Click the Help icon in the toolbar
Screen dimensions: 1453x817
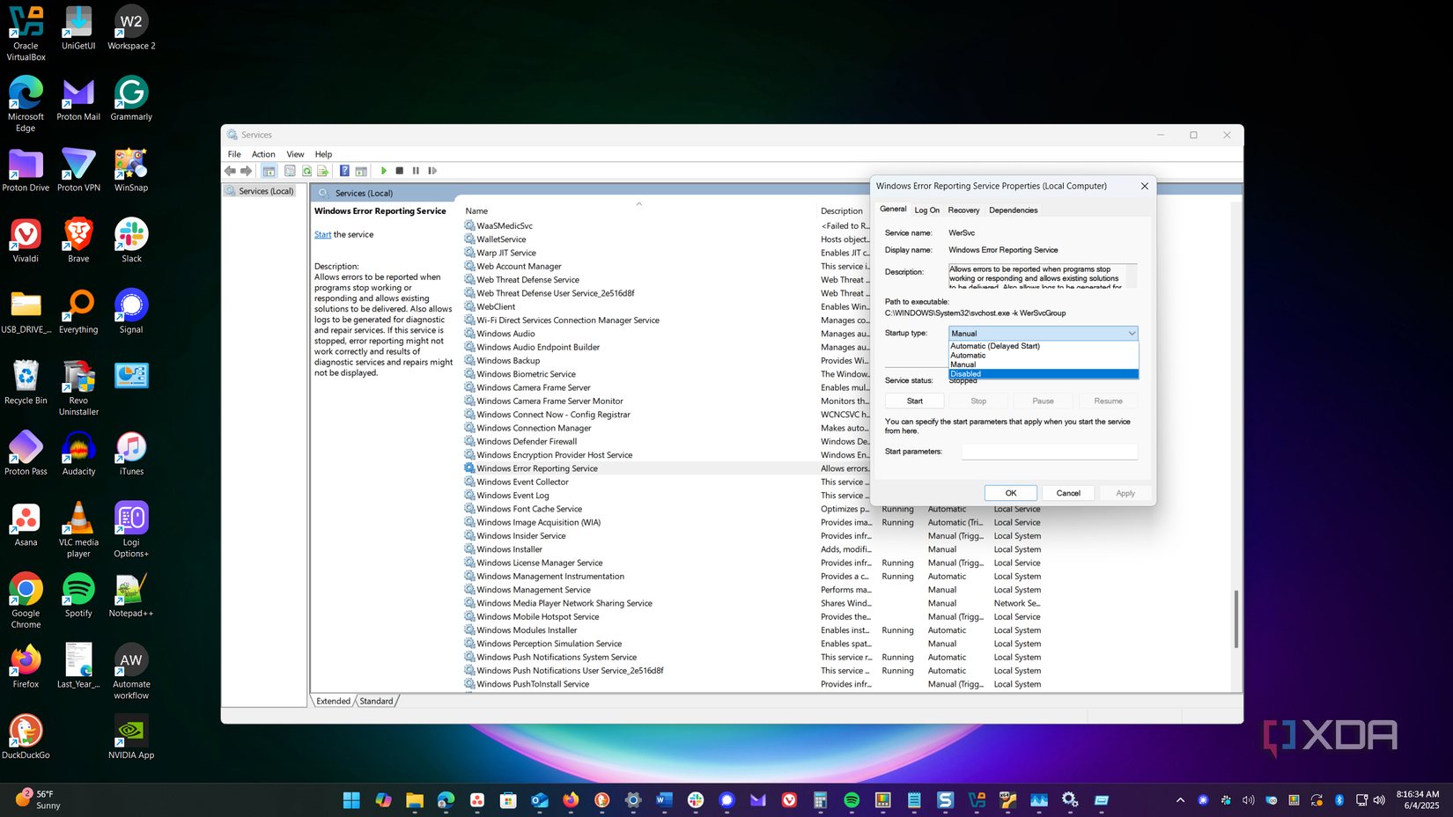[344, 171]
